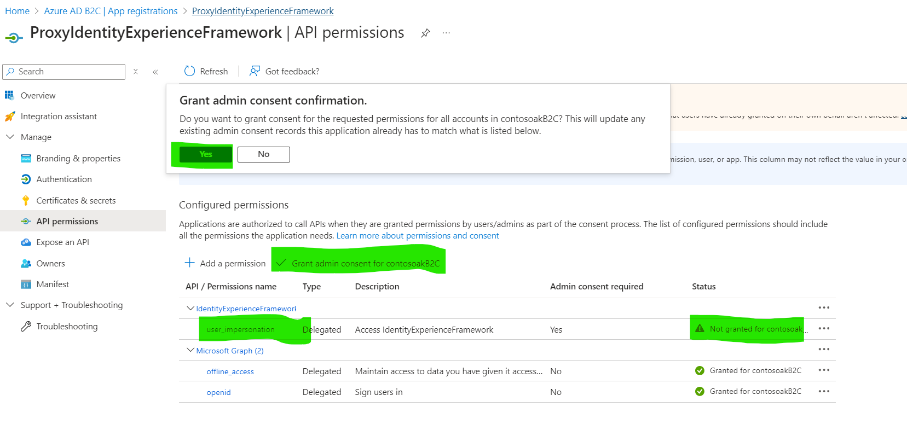Open options menu on user_impersonation row
Screen dimensions: 907x430
pyautogui.click(x=824, y=329)
